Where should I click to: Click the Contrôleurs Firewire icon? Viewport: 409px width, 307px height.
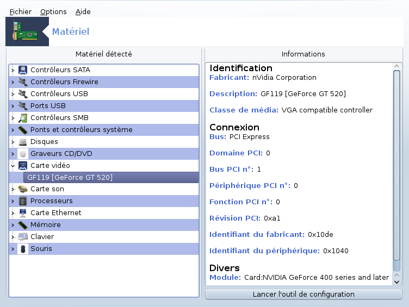point(23,82)
